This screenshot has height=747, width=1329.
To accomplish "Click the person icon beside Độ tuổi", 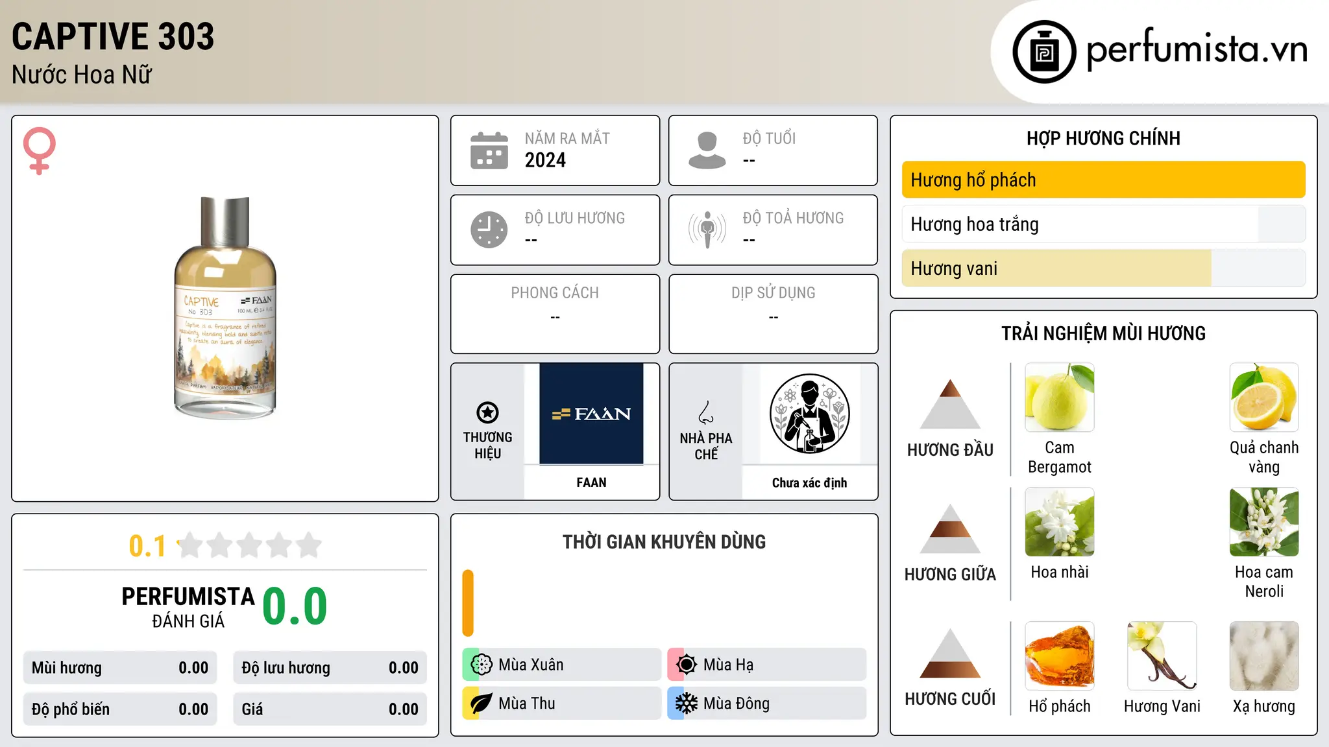I will click(x=707, y=150).
